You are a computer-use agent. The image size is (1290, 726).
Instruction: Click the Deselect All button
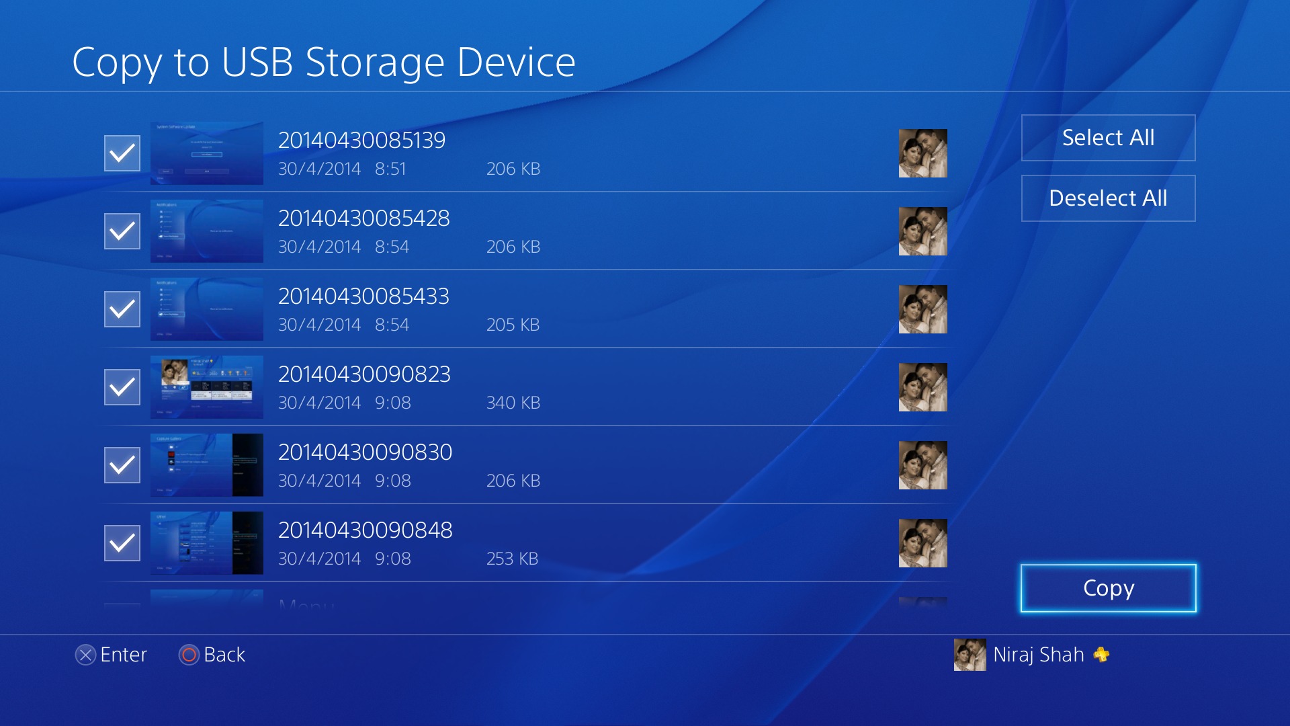1108,198
